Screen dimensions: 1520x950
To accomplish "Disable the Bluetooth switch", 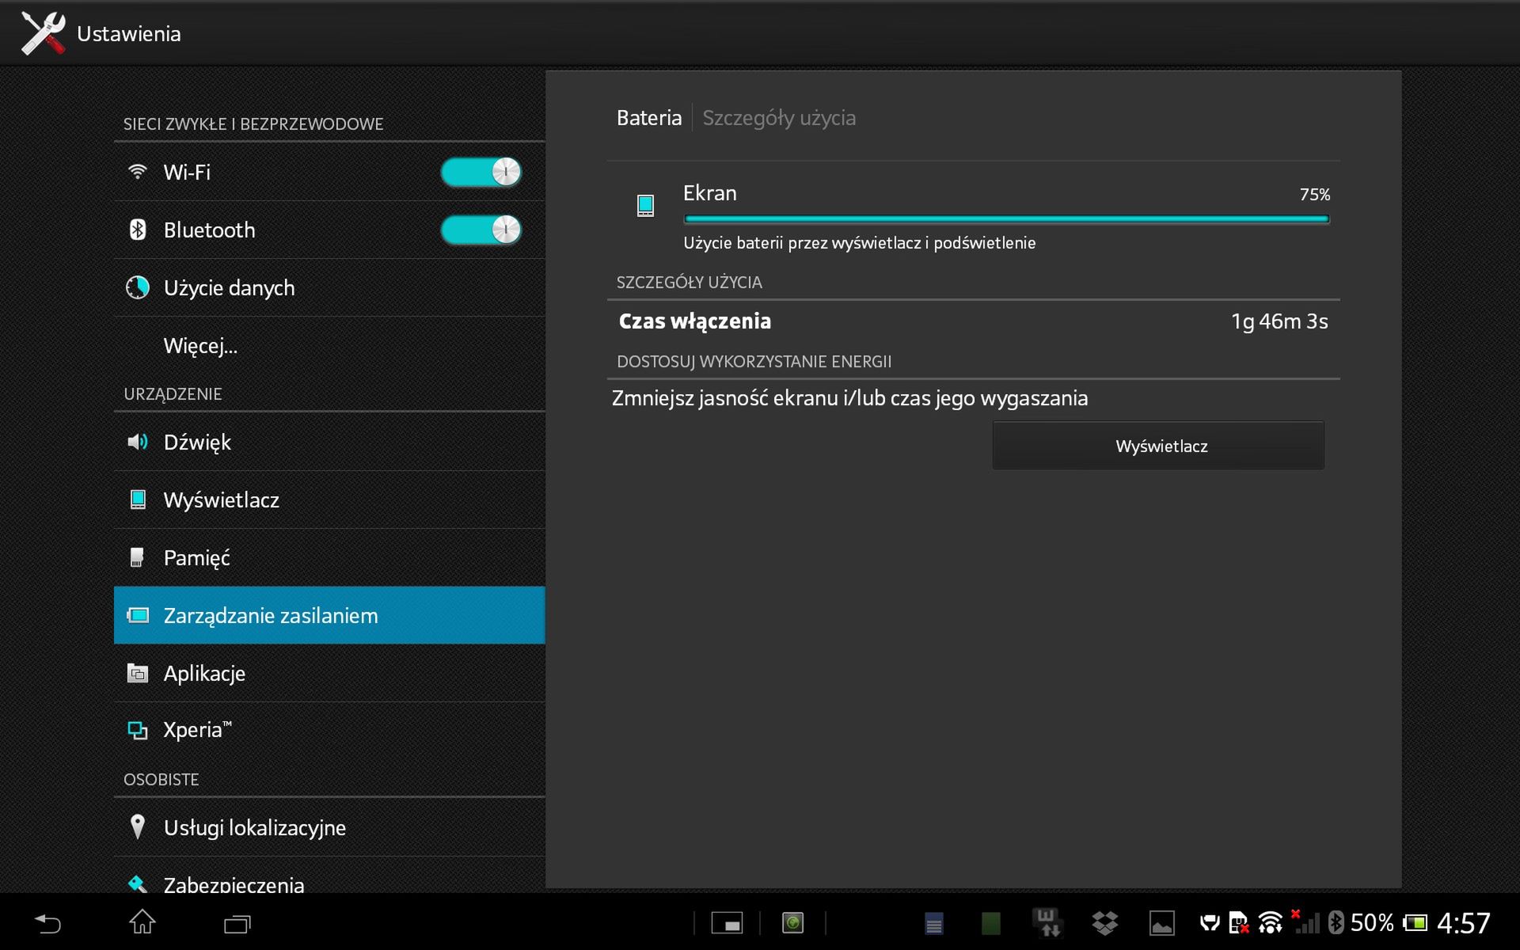I will pos(481,230).
